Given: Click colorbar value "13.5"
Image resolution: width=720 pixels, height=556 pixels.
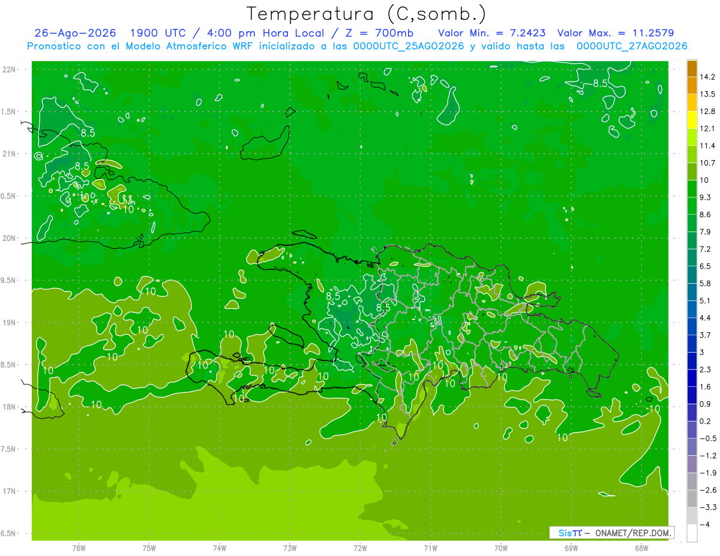Looking at the screenshot, I should (707, 94).
